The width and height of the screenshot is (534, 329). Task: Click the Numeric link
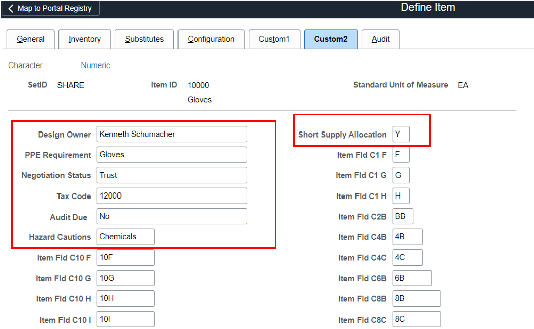(x=95, y=65)
